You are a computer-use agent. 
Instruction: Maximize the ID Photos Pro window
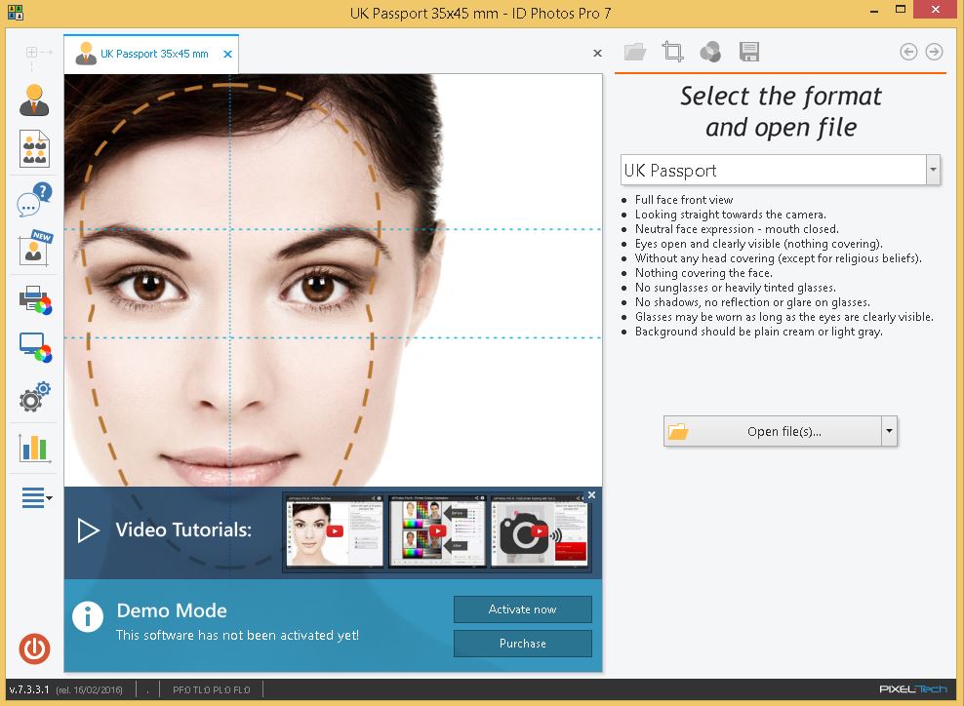tap(901, 9)
